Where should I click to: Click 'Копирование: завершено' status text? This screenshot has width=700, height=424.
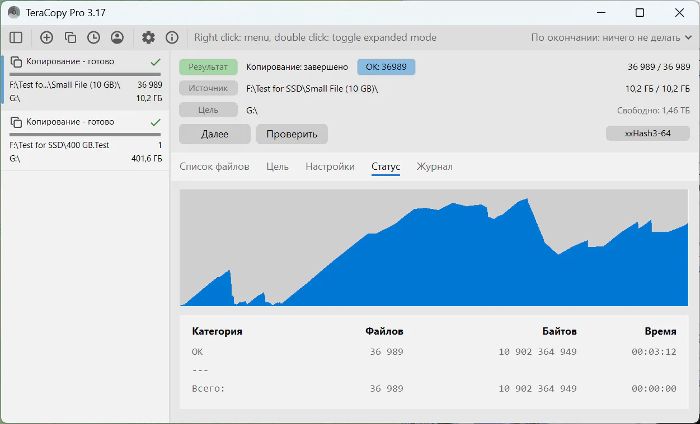pyautogui.click(x=297, y=67)
